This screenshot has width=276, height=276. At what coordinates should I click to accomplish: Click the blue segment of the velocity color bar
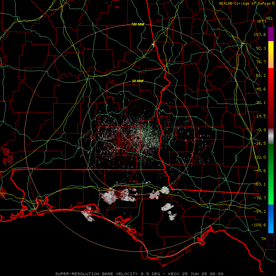271,219
